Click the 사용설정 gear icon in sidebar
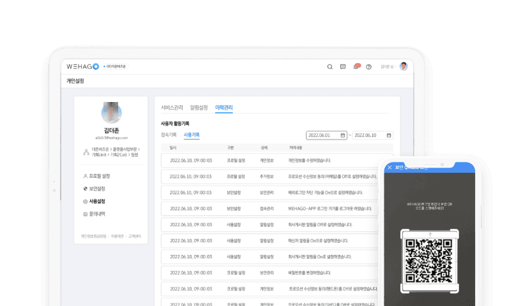The height and width of the screenshot is (306, 530). pos(85,201)
